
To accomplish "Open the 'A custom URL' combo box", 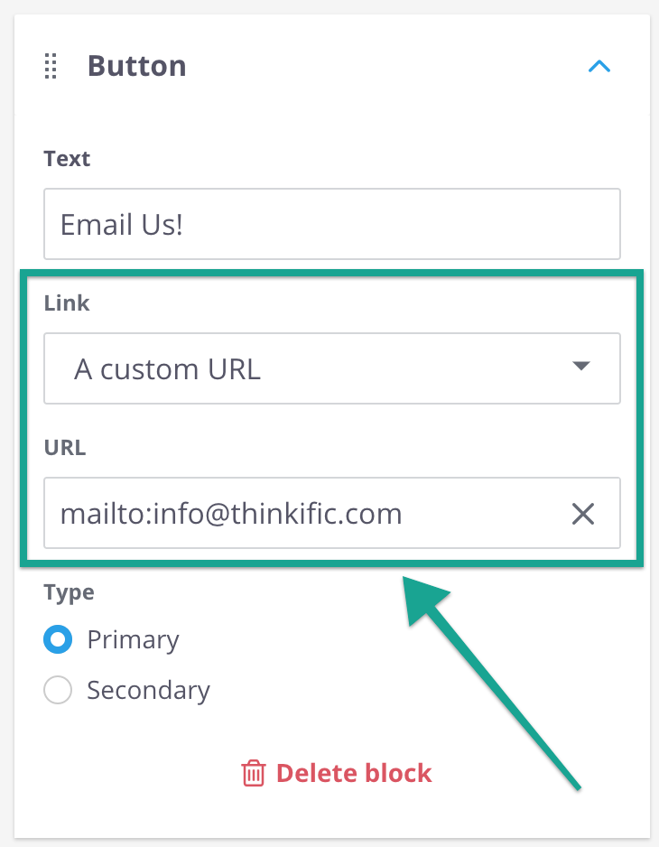I will tap(331, 368).
